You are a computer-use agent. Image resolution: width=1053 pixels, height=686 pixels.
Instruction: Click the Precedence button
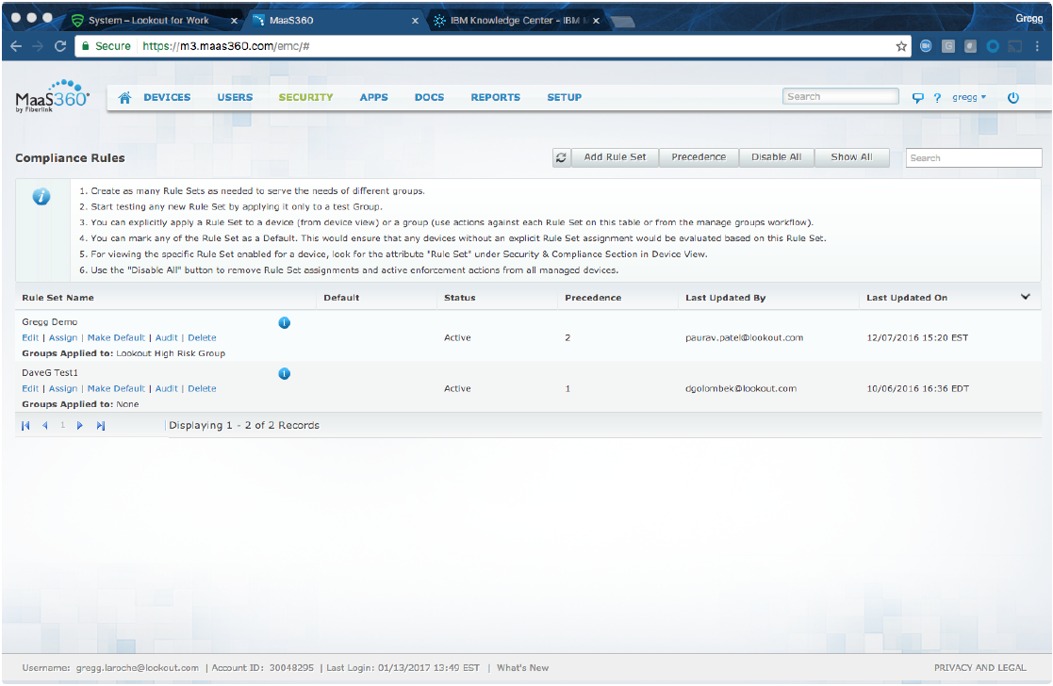[699, 157]
